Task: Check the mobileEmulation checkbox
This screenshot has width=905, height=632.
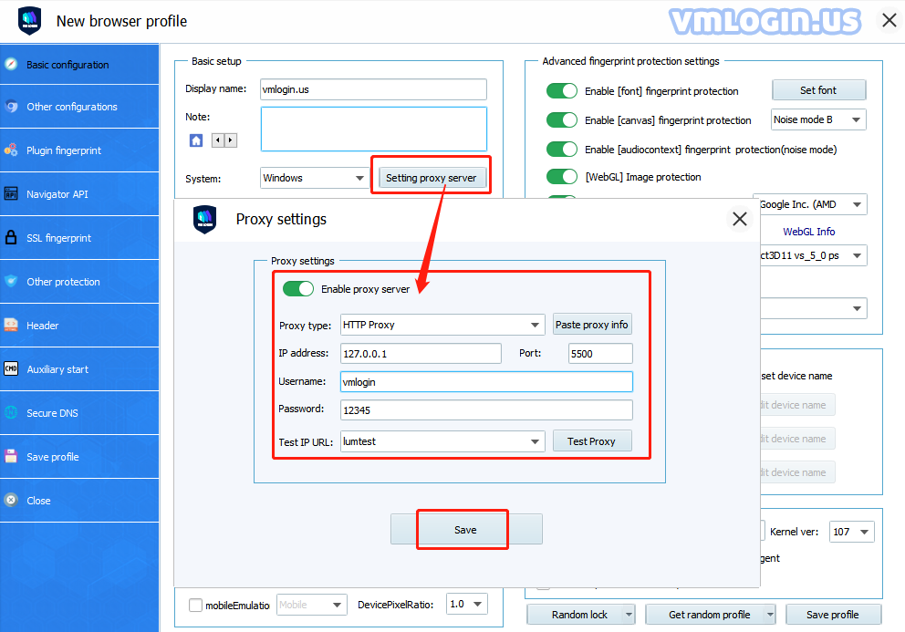Action: tap(195, 605)
